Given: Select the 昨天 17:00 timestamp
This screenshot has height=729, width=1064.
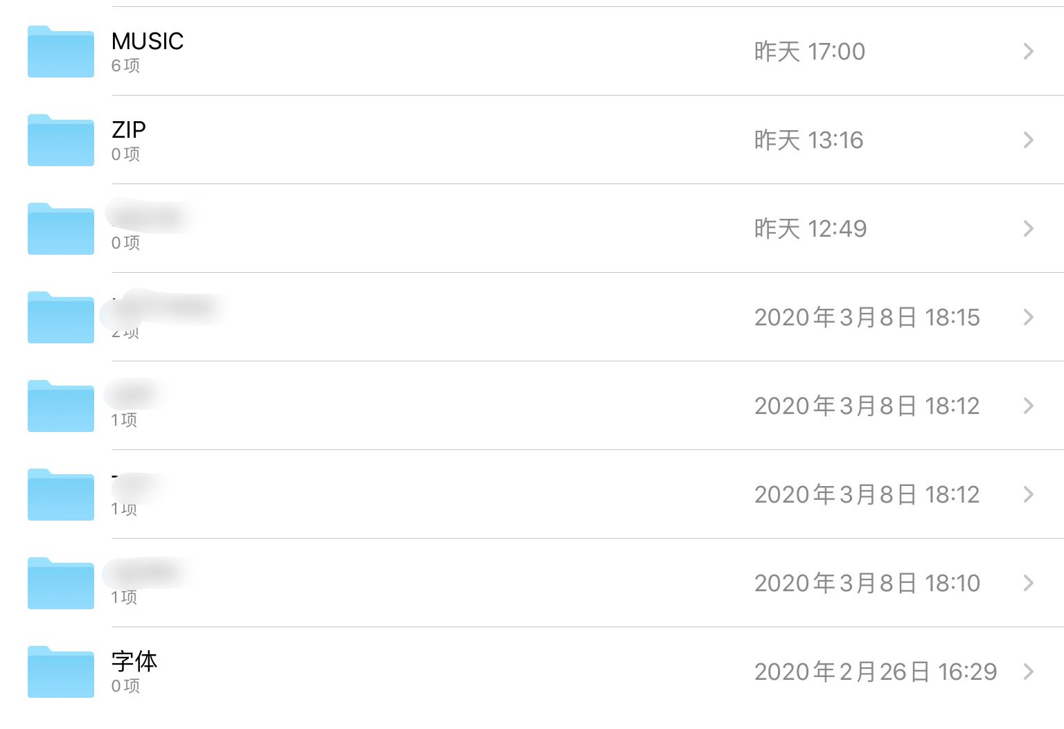Looking at the screenshot, I should coord(810,51).
